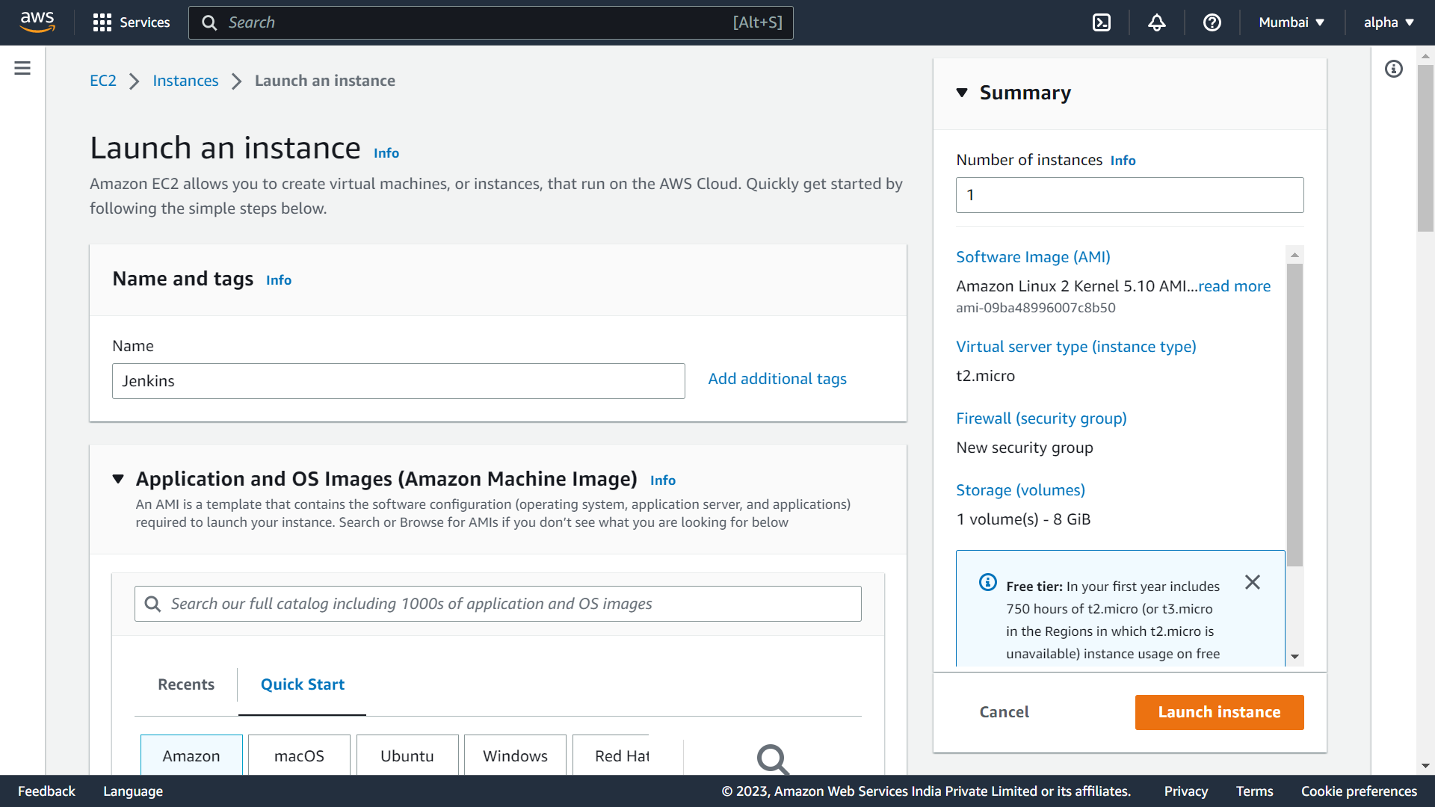Screen dimensions: 1435x807
Task: Click the help question mark icon
Action: pyautogui.click(x=1212, y=22)
